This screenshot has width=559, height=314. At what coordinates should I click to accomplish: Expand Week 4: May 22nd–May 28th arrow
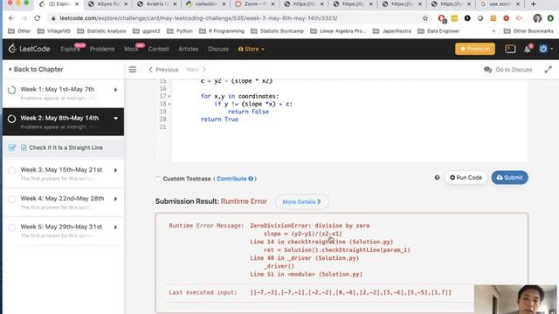pos(115,199)
